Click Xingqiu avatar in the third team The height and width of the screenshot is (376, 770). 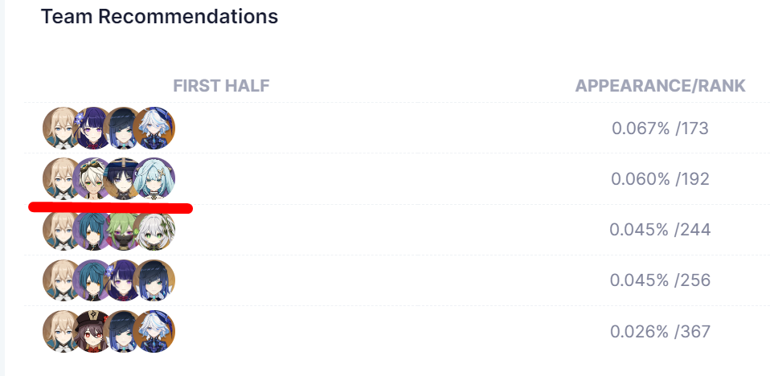pyautogui.click(x=93, y=229)
